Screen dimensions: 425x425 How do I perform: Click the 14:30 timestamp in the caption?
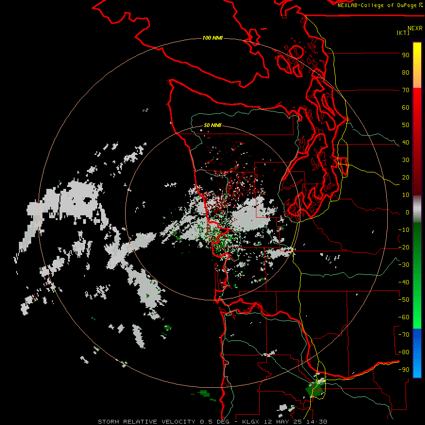pyautogui.click(x=318, y=422)
